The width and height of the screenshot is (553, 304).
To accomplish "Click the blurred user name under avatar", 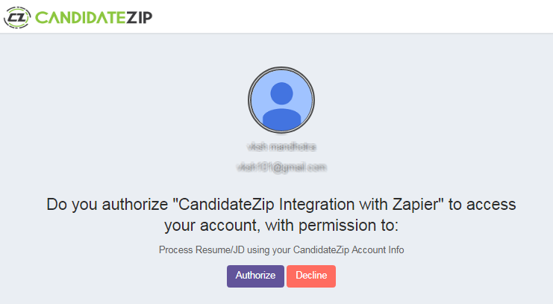I will coord(281,146).
